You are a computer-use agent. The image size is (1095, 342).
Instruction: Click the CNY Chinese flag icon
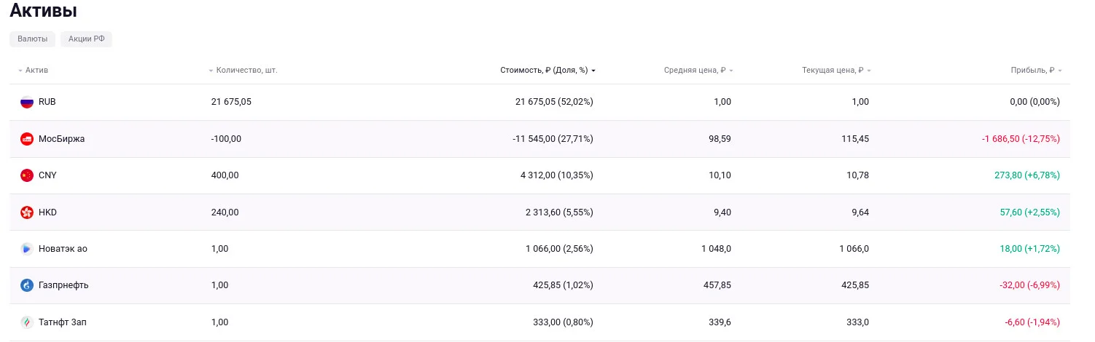coord(27,175)
